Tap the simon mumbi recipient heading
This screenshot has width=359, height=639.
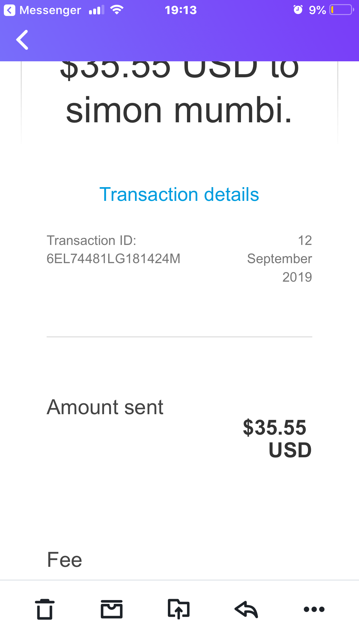coord(179,110)
